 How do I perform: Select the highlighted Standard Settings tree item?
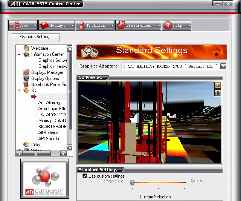[52, 97]
